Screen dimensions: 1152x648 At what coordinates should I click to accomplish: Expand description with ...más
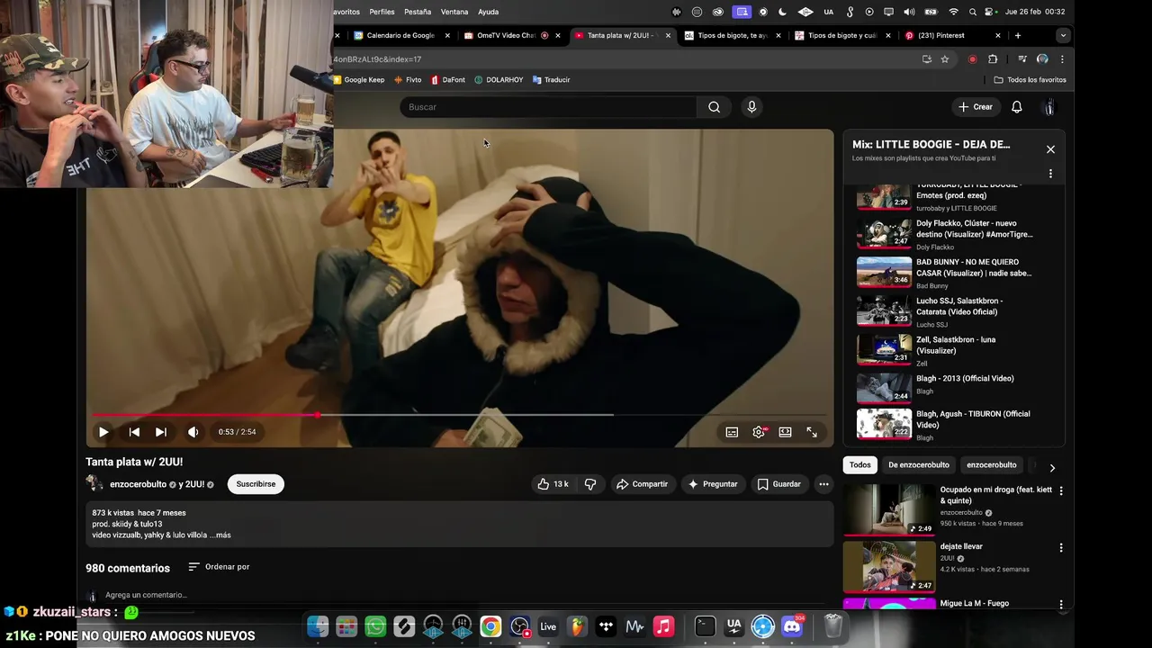(x=220, y=535)
